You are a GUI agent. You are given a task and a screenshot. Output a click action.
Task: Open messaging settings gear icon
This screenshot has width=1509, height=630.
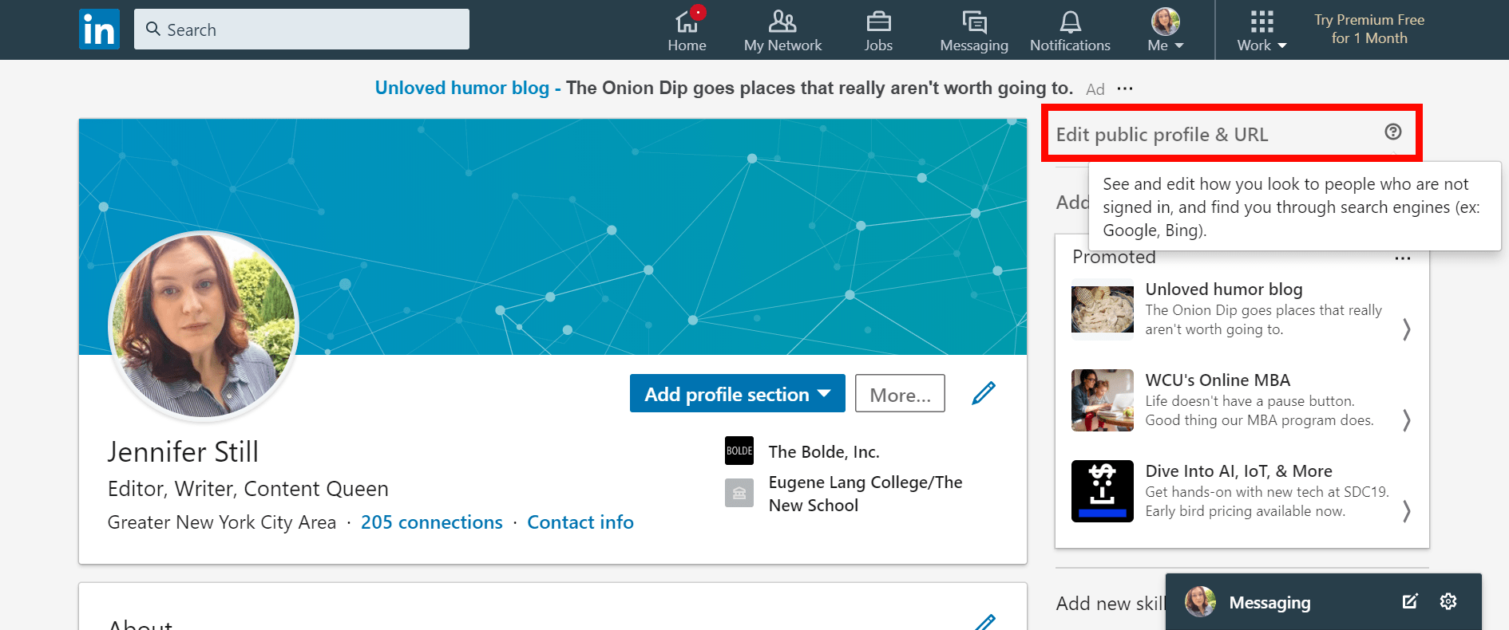(1448, 601)
